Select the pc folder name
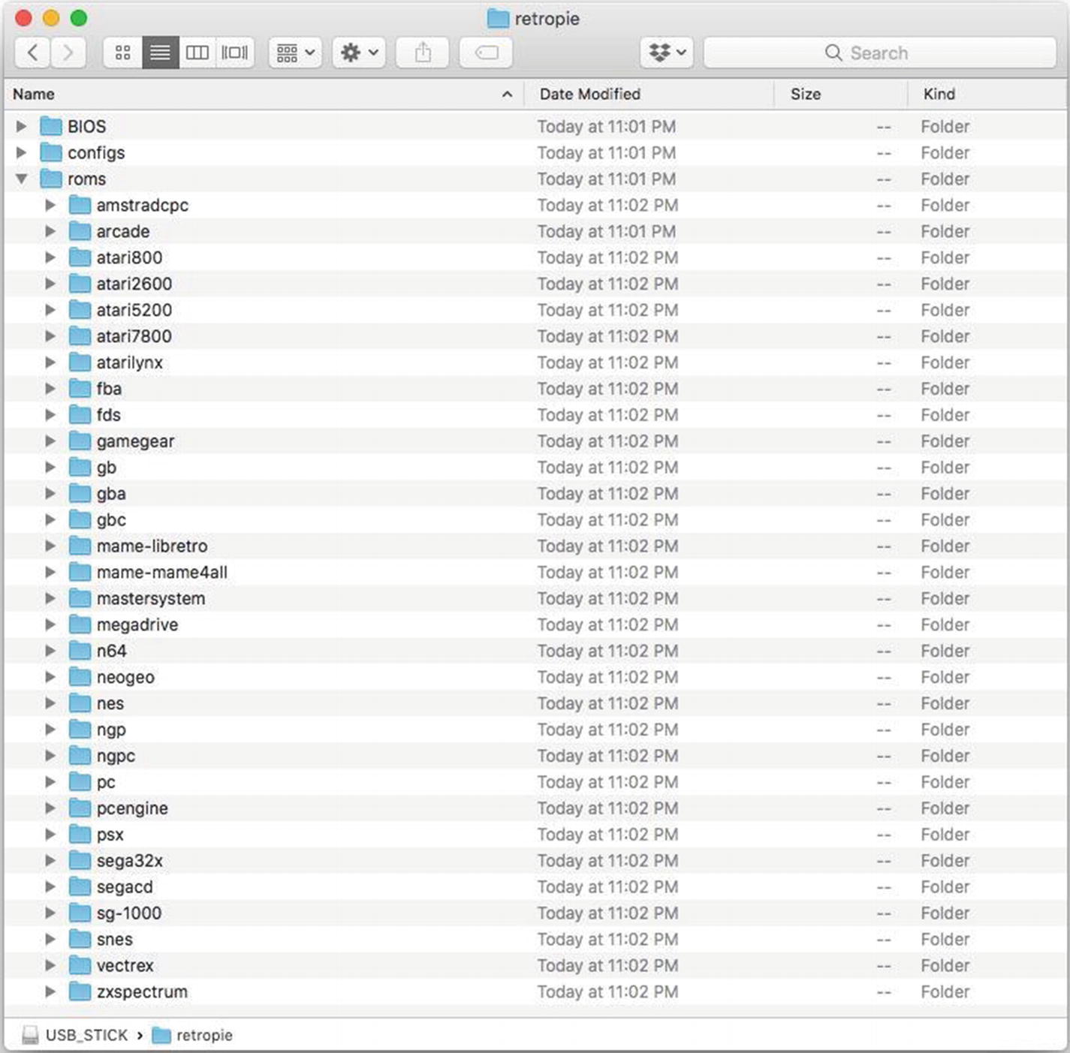 tap(106, 782)
